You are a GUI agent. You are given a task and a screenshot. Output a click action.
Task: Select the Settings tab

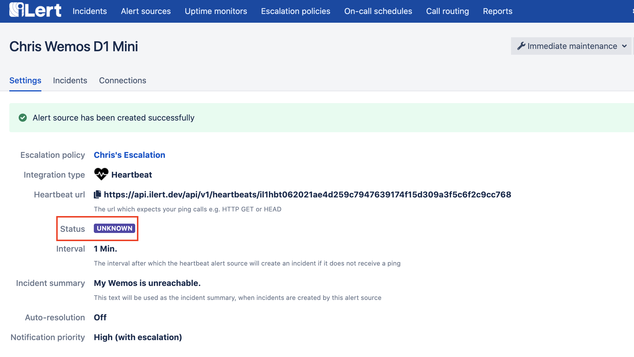(25, 80)
